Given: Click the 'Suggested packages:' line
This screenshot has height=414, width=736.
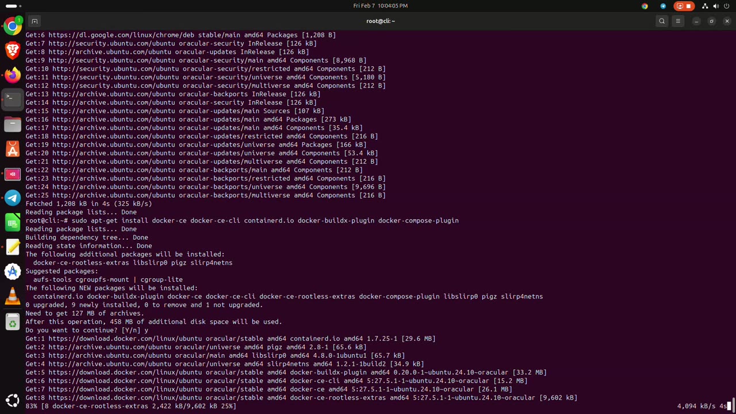Looking at the screenshot, I should [62, 271].
